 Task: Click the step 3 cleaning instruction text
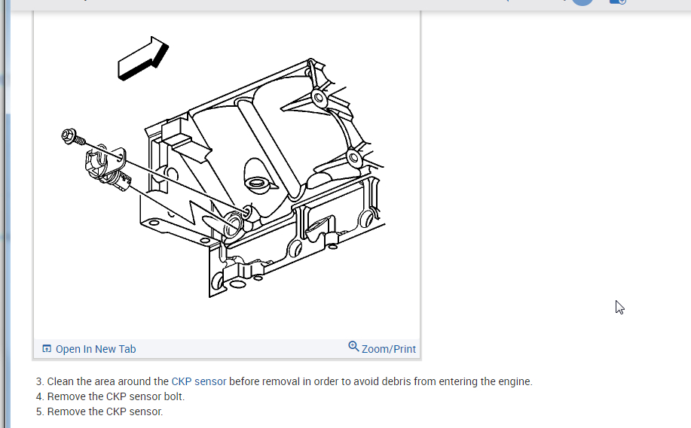[284, 381]
